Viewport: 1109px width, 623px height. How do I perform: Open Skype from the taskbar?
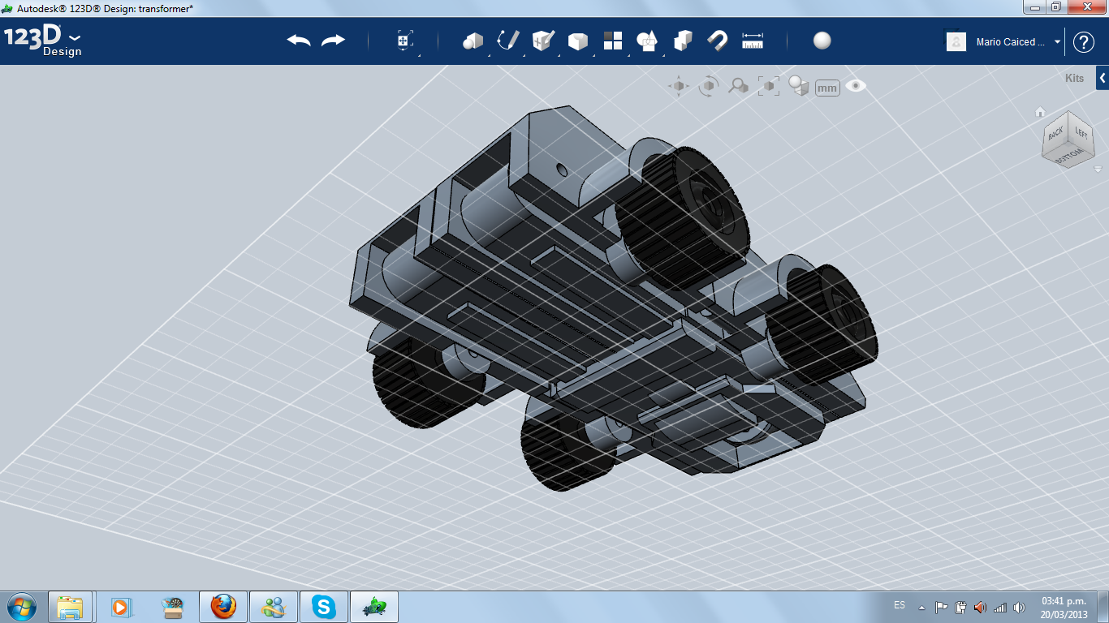click(x=324, y=607)
